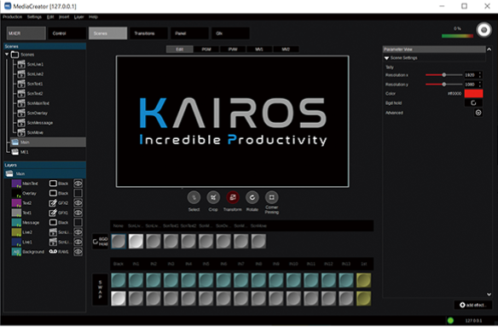Click Resolution y value spinner arrows
Screen dimensions: 498x333
click(x=480, y=85)
